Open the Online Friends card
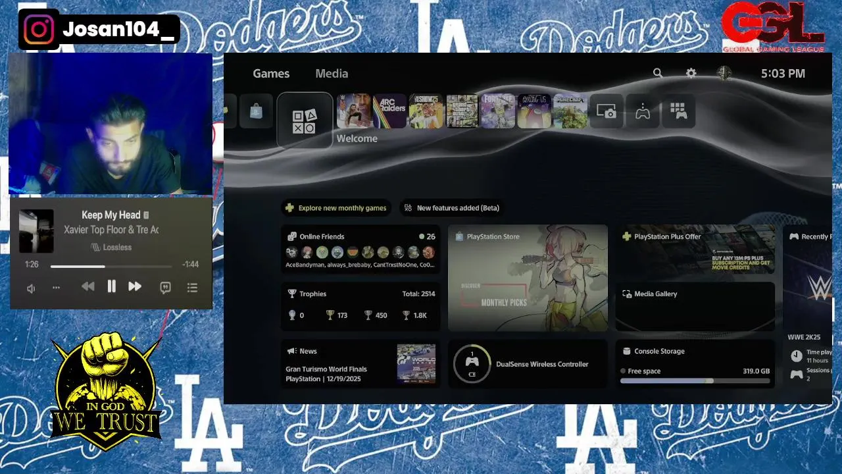 360,249
